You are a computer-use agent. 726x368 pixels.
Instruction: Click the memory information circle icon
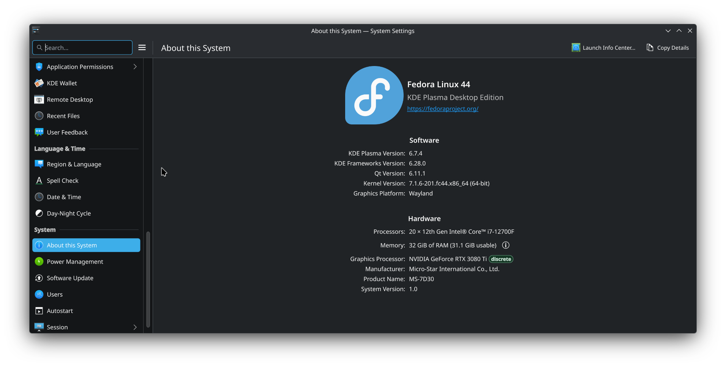506,245
